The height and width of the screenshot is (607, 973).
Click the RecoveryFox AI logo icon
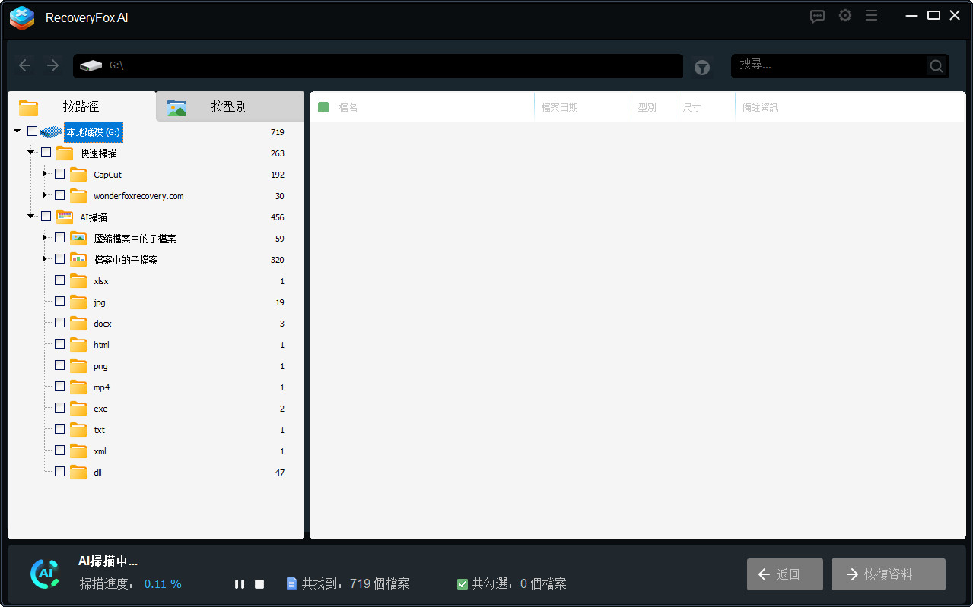[x=21, y=18]
